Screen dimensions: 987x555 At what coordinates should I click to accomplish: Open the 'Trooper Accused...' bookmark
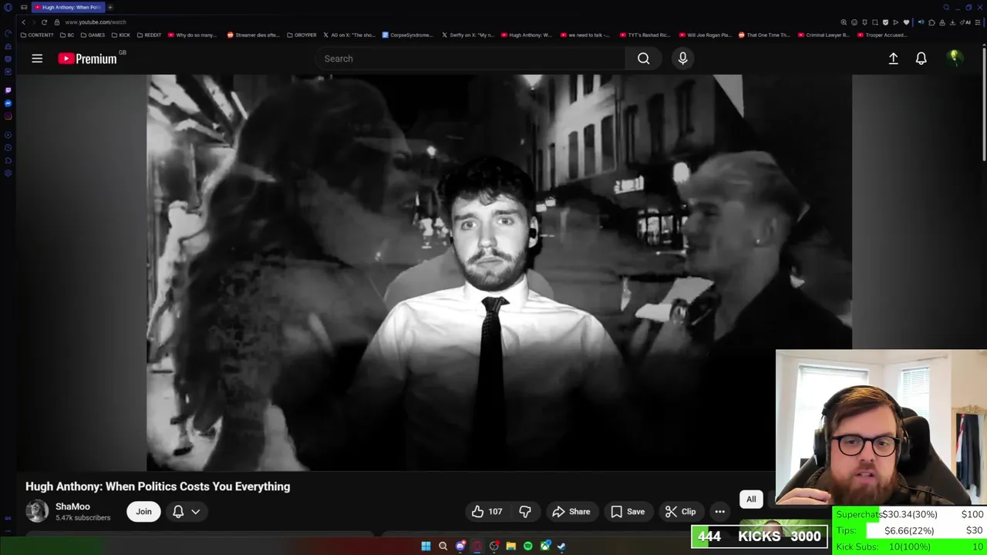pos(881,35)
